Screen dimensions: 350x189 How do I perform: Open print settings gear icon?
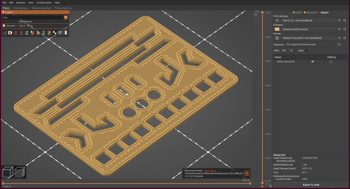tap(345, 21)
